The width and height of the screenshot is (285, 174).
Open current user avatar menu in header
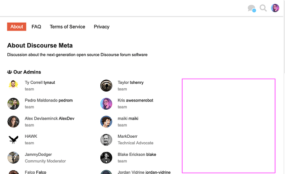coord(275,8)
